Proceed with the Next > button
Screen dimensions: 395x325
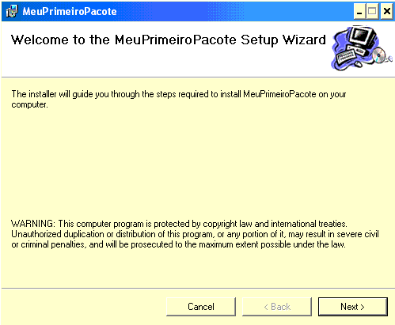tap(353, 307)
